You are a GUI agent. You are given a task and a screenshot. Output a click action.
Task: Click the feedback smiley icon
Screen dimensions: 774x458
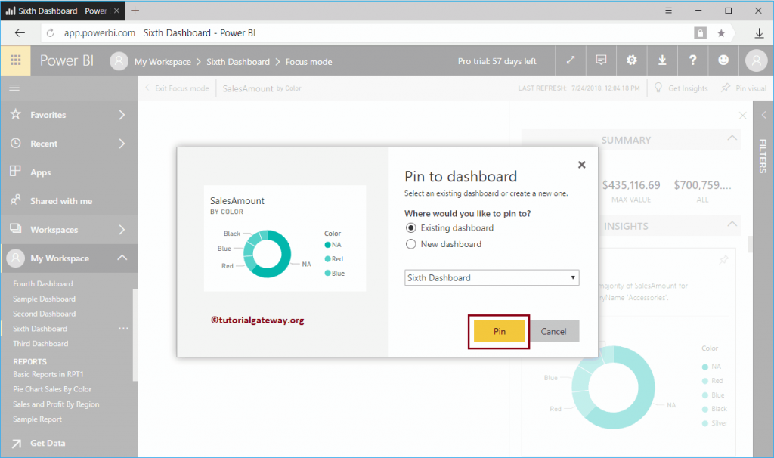(x=723, y=60)
